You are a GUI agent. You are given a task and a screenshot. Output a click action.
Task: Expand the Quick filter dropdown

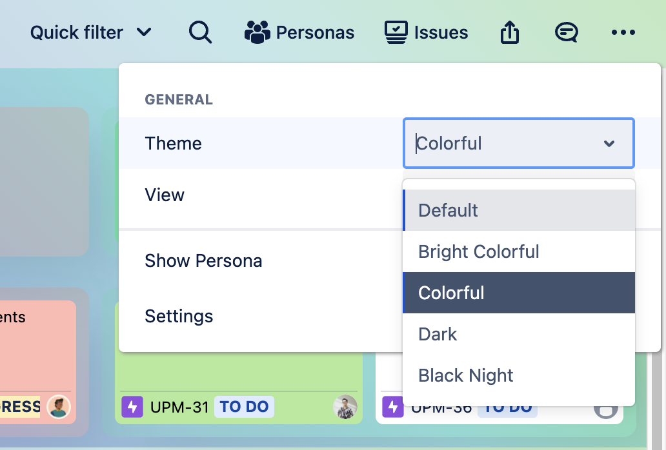91,32
